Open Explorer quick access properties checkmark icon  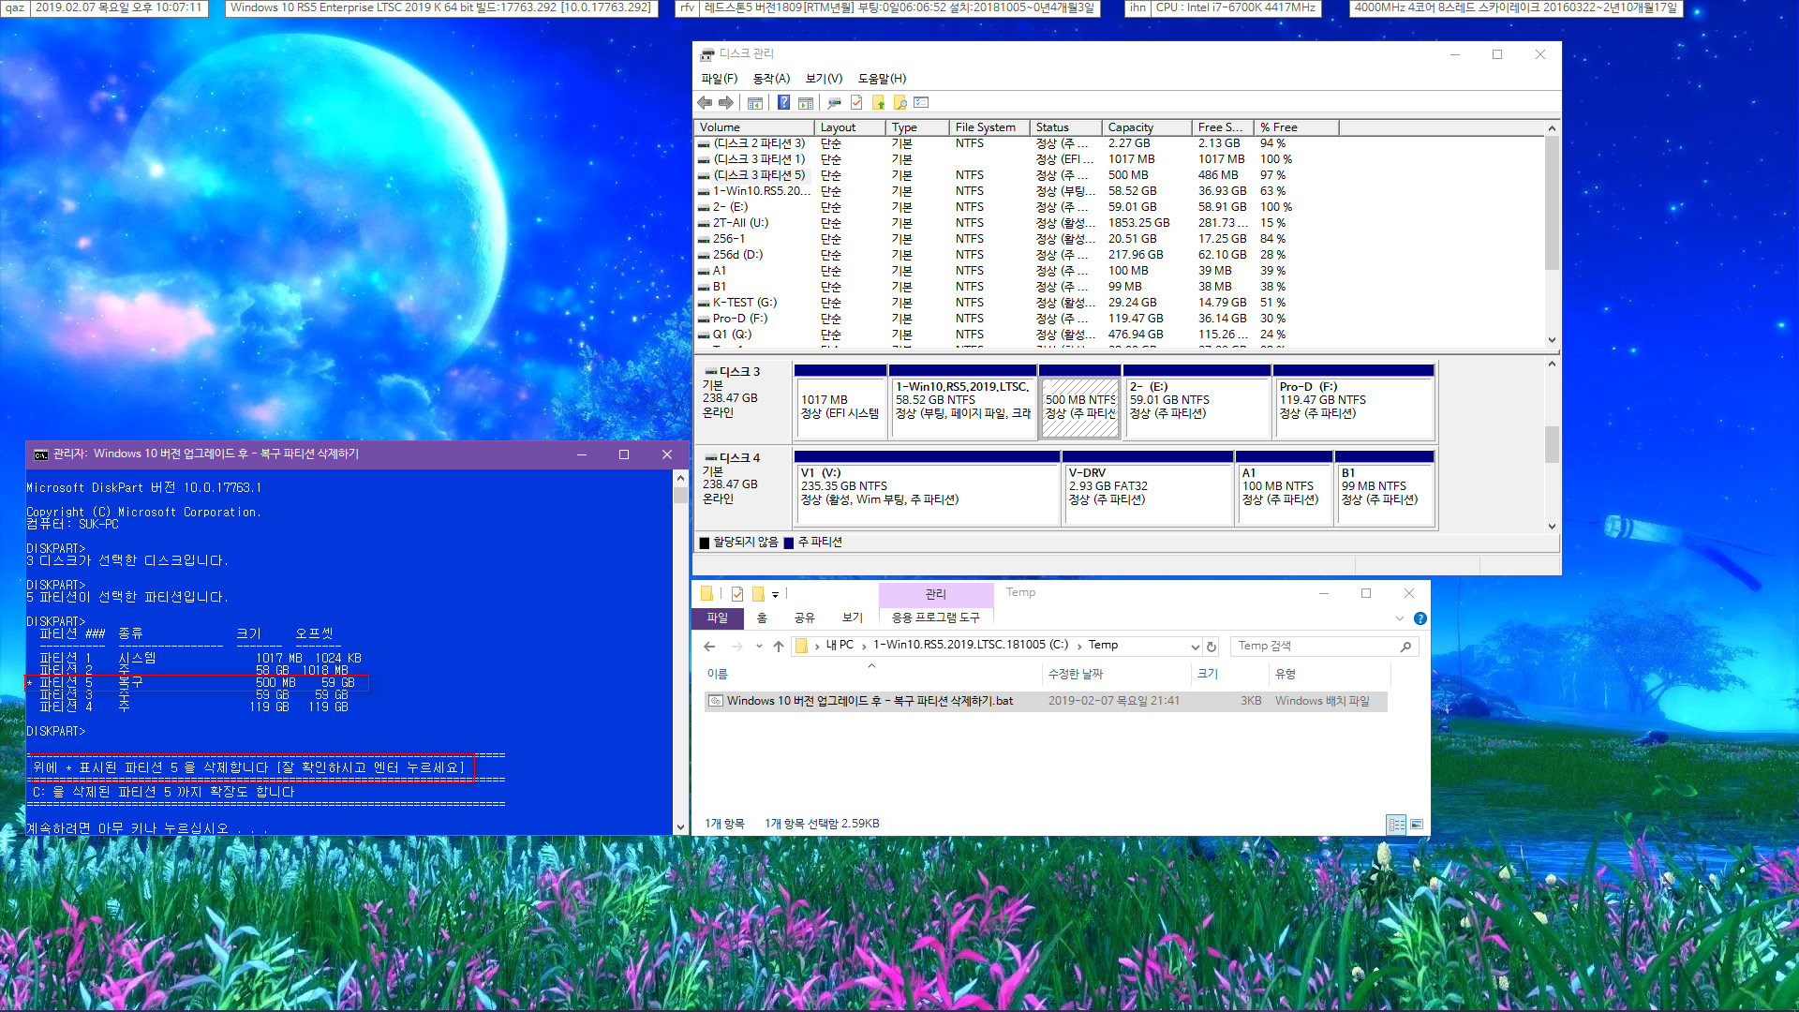coord(737,594)
